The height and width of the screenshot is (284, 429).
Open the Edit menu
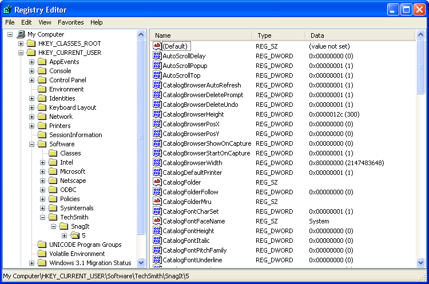[27, 22]
